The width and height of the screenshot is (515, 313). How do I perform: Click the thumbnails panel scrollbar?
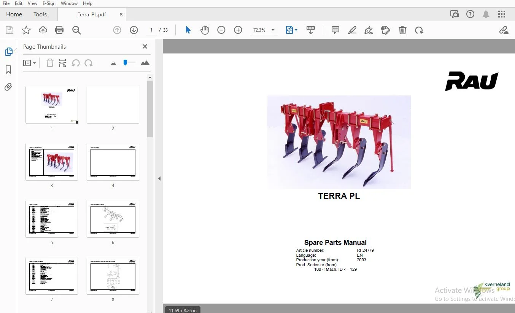pos(150,109)
